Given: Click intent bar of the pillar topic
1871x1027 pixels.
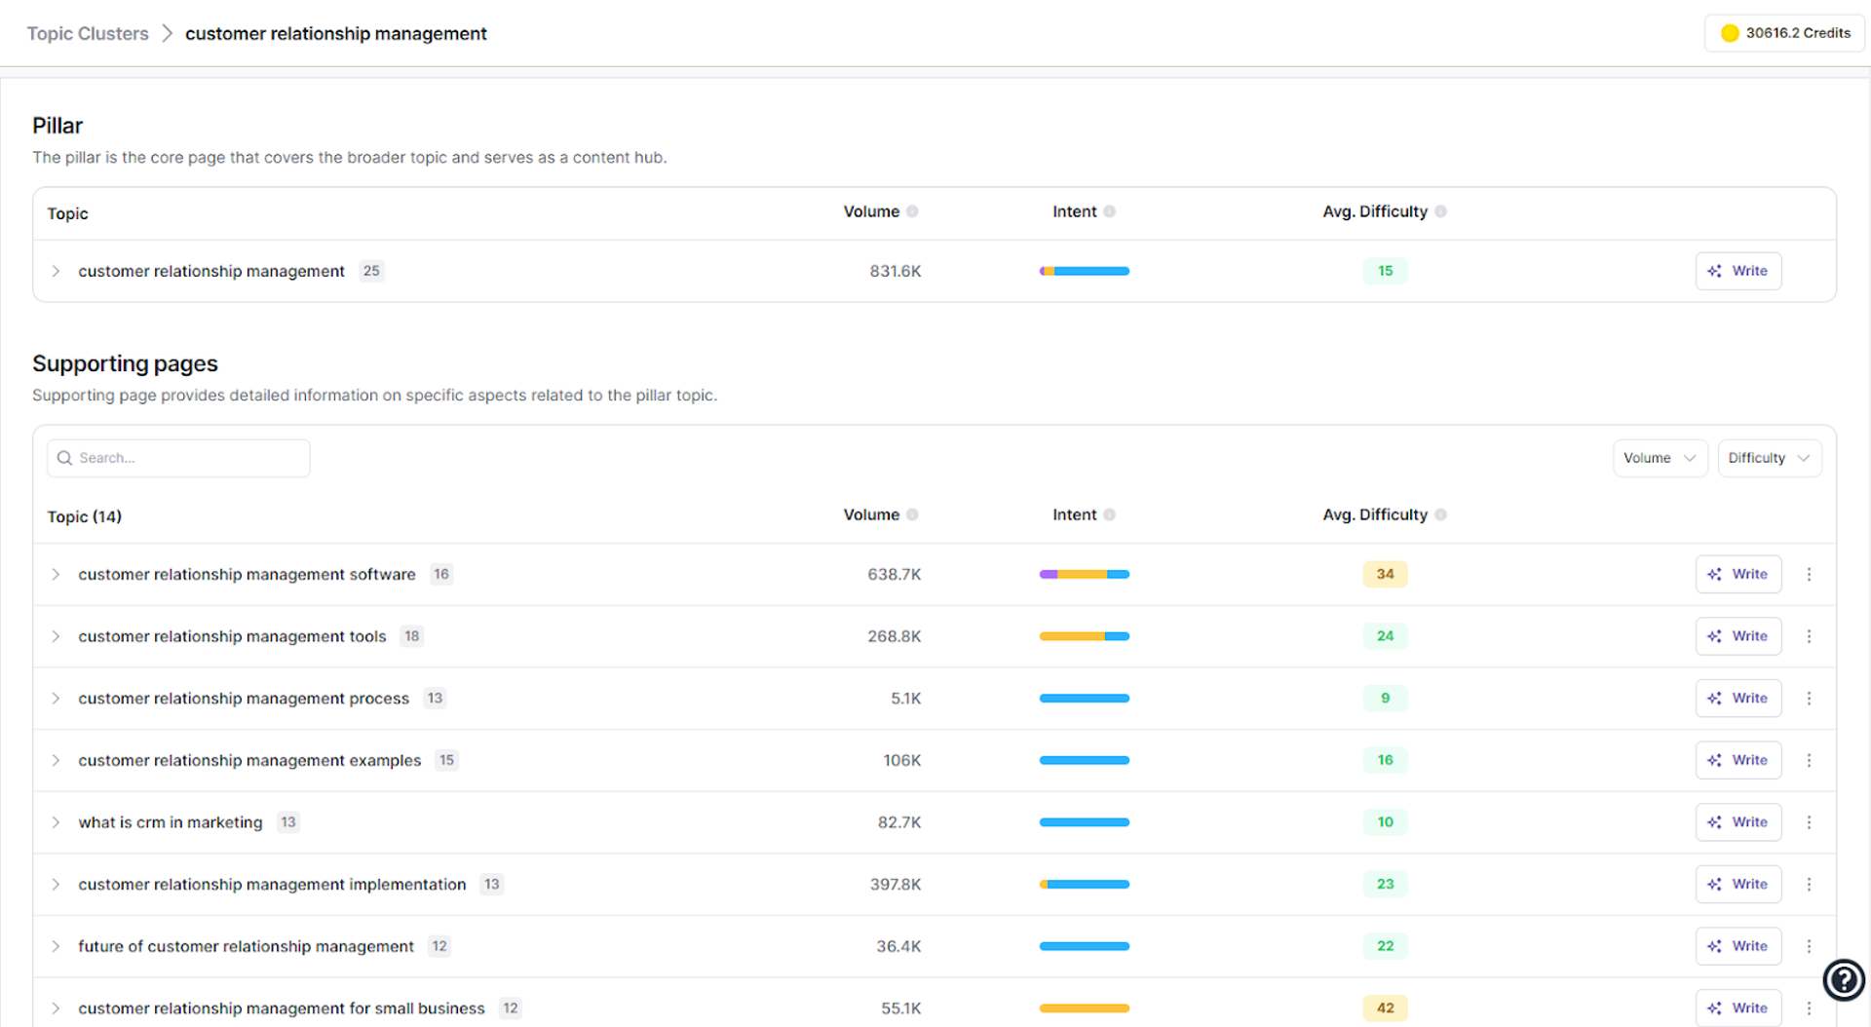Looking at the screenshot, I should [1084, 271].
